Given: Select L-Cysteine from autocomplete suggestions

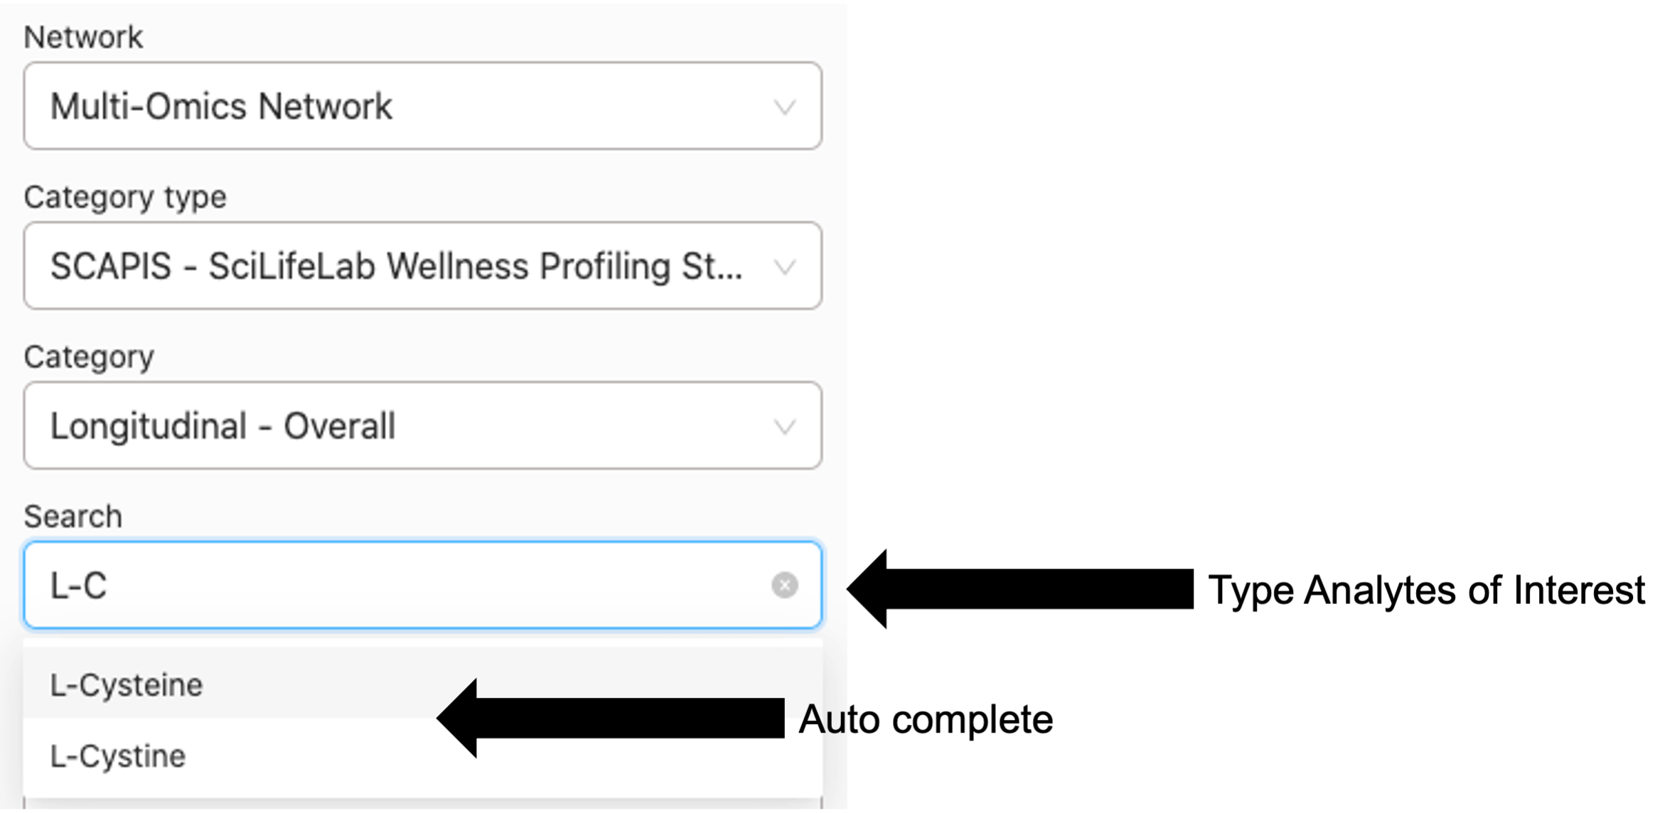Looking at the screenshot, I should click(x=127, y=684).
